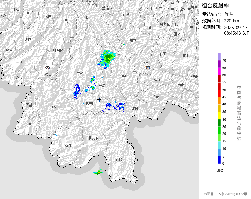
Task: Click the 红塔区 map label
Action: pos(165,24)
